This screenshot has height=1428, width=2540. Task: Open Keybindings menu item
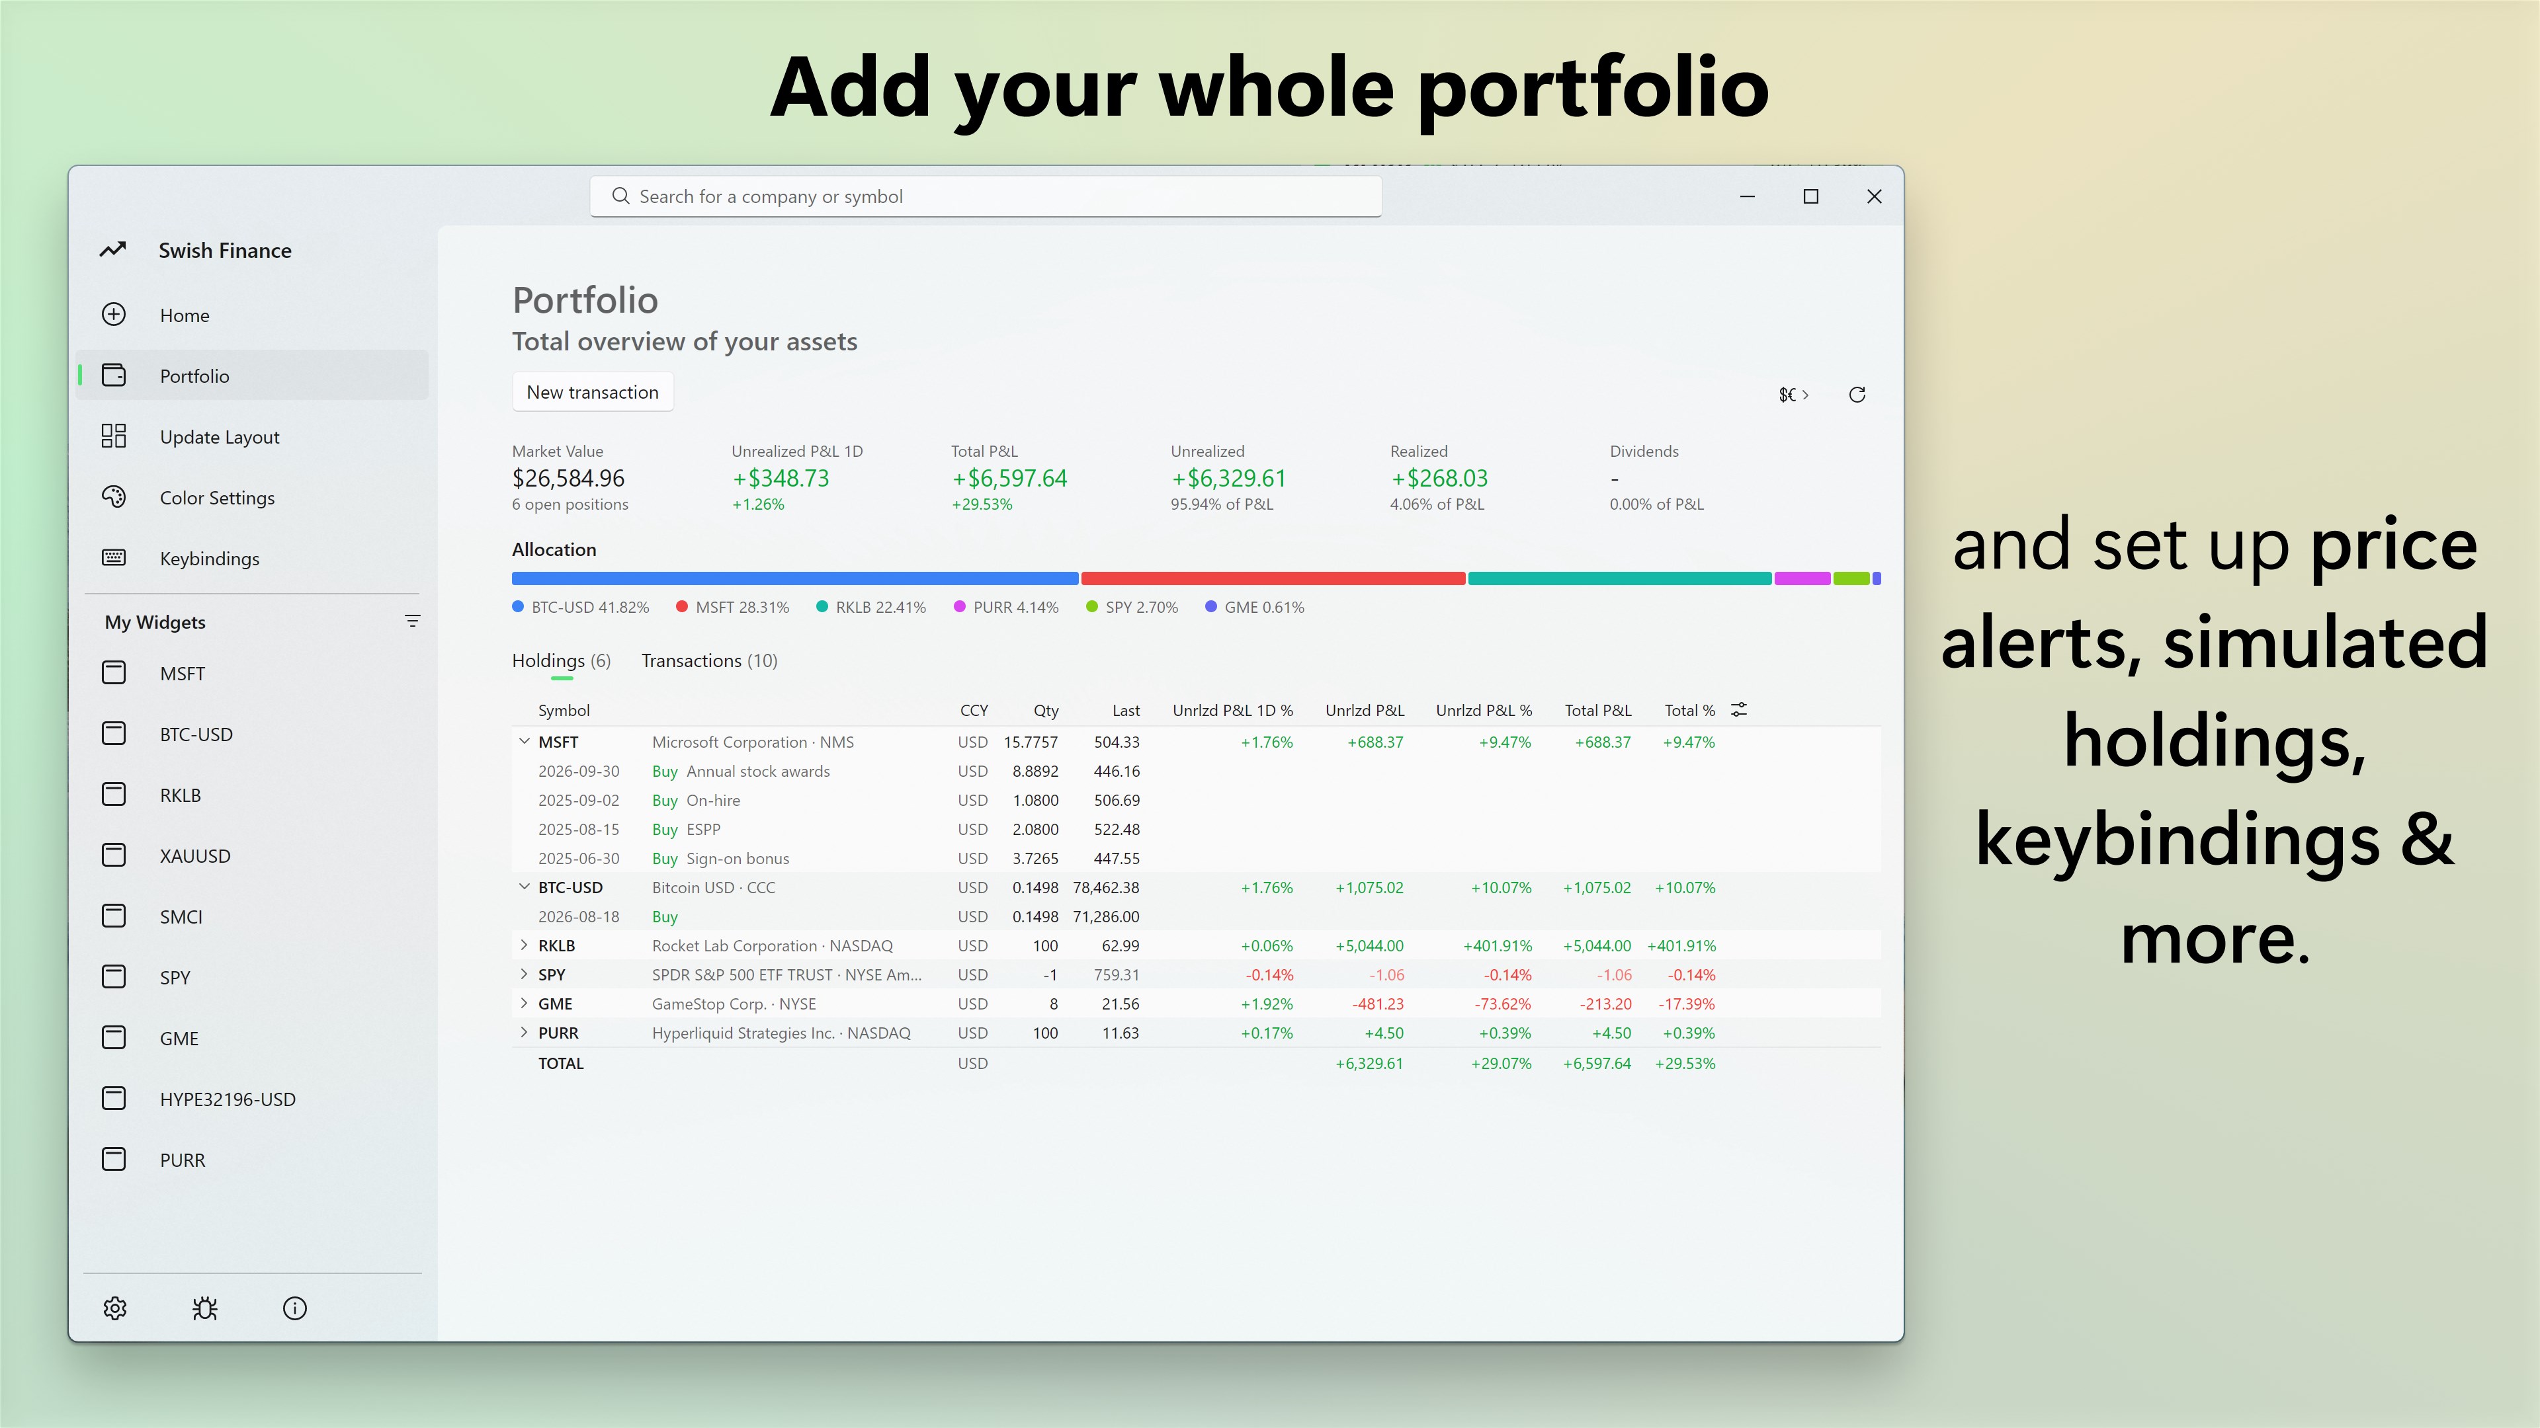(x=253, y=558)
